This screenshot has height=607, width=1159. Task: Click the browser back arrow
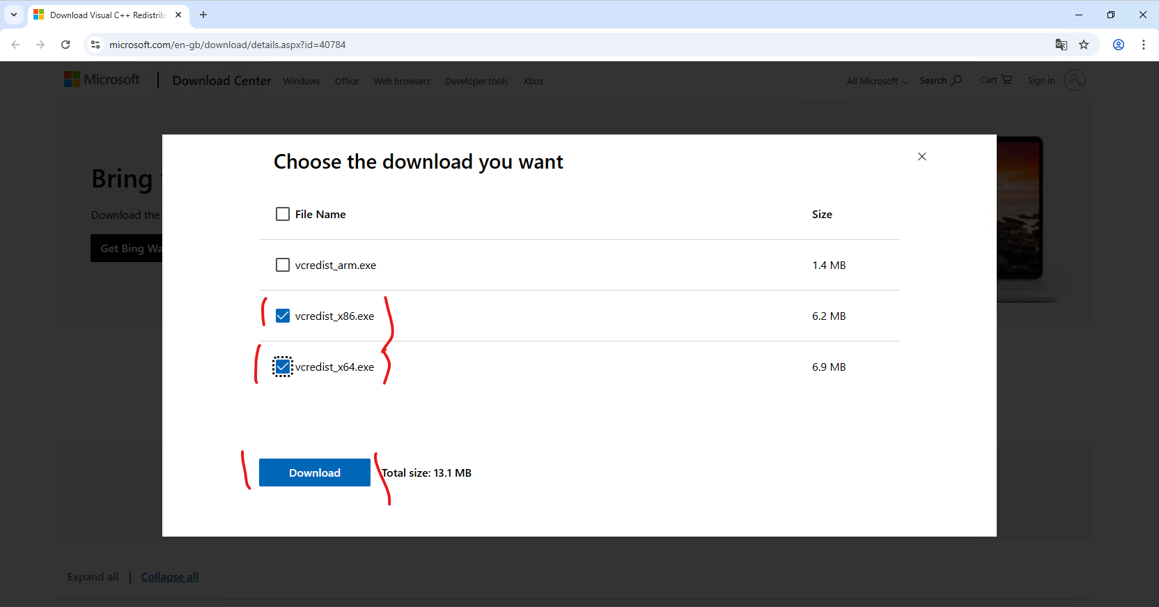[x=15, y=45]
